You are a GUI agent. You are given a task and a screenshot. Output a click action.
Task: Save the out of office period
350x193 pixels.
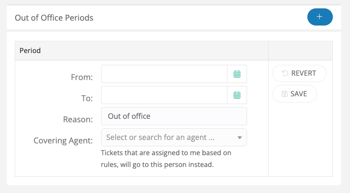tap(295, 94)
